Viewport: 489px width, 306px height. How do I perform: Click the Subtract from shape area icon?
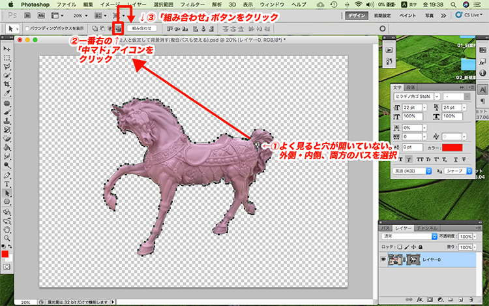102,29
